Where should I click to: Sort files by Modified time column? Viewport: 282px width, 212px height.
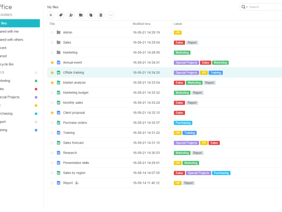coord(141,24)
